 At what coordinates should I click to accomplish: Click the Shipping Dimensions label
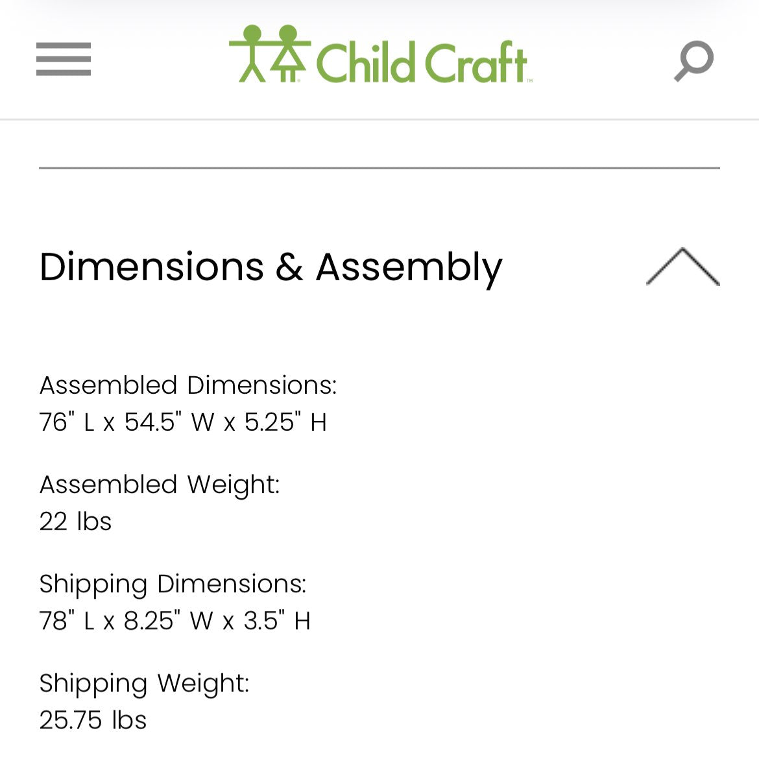(173, 584)
